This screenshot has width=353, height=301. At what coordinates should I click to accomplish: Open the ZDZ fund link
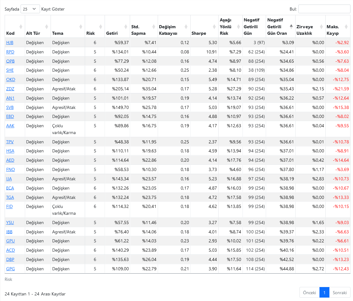tap(10, 89)
